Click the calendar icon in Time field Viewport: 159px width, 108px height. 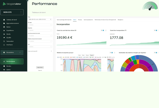[x=51, y=19]
